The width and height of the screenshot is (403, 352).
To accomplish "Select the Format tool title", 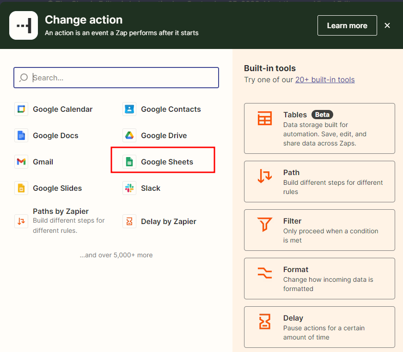I will [296, 269].
